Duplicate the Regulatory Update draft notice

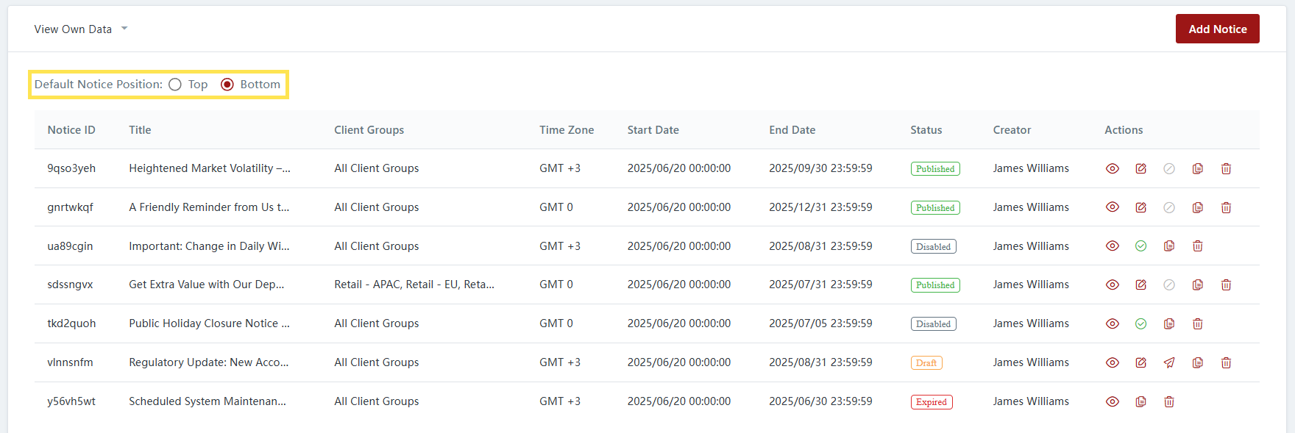1198,362
